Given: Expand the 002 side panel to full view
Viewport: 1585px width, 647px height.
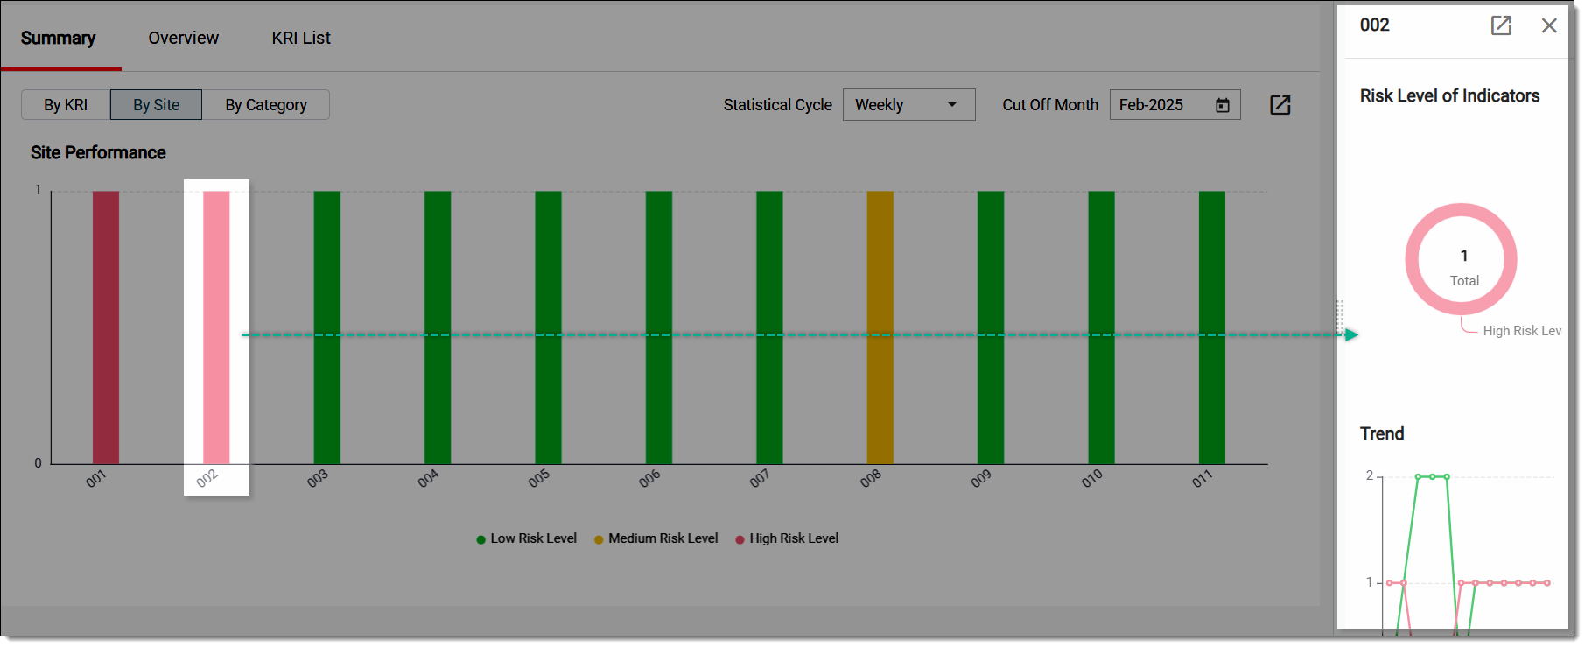Looking at the screenshot, I should point(1501,25).
